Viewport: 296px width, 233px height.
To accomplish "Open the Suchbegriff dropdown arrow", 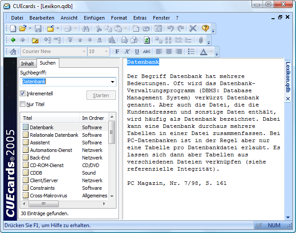I will (x=112, y=82).
